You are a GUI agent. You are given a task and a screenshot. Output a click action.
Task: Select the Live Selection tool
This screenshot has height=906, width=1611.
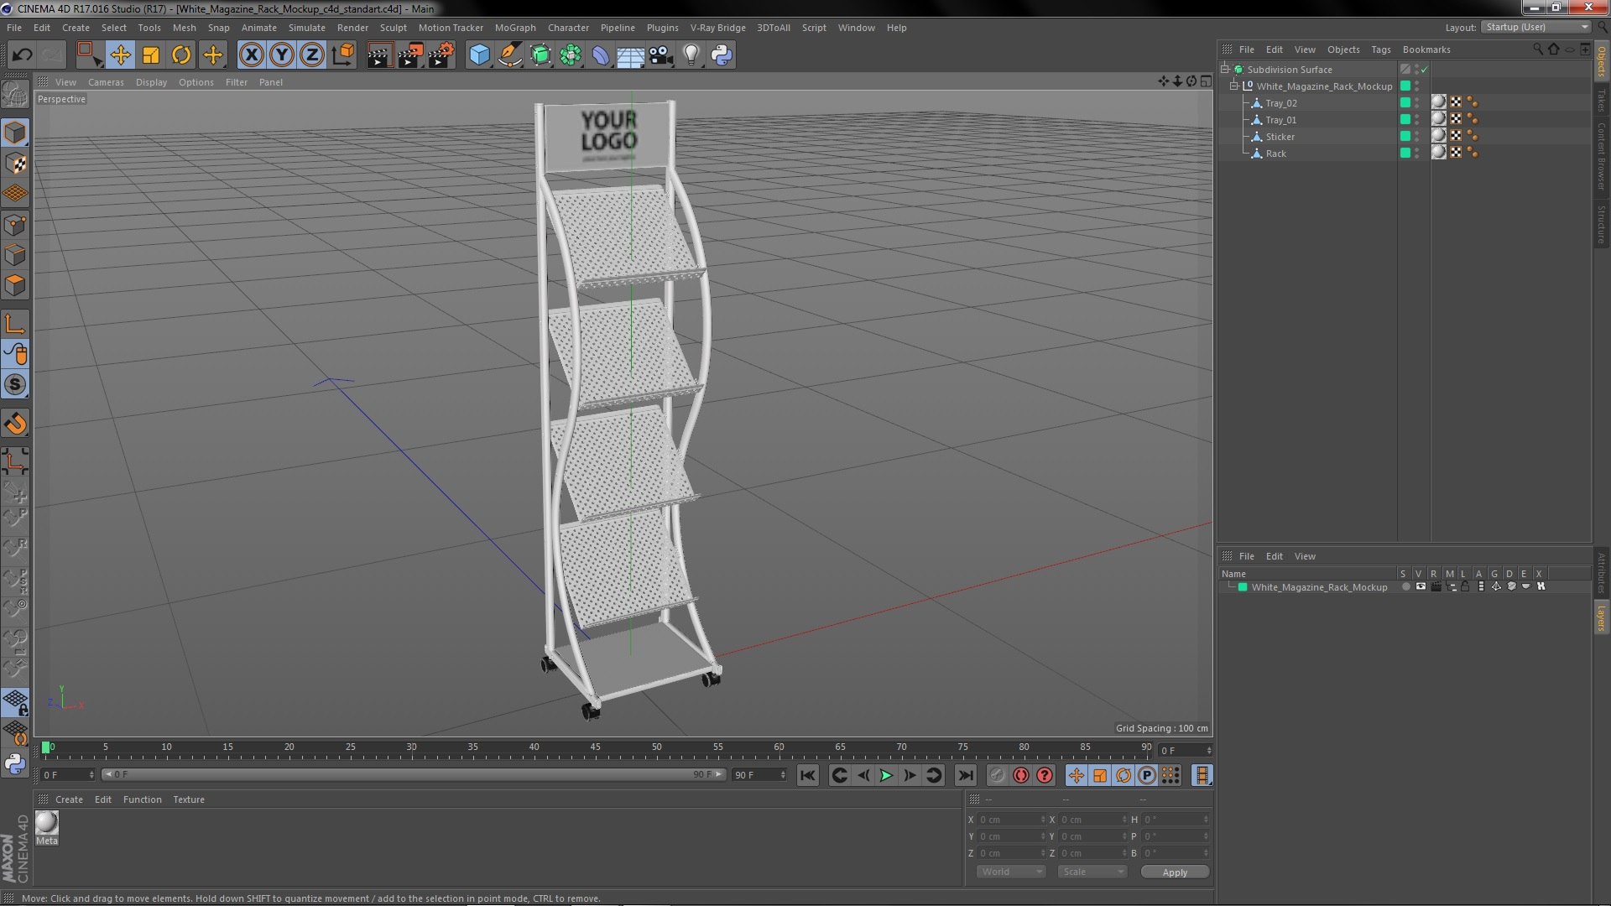[89, 55]
